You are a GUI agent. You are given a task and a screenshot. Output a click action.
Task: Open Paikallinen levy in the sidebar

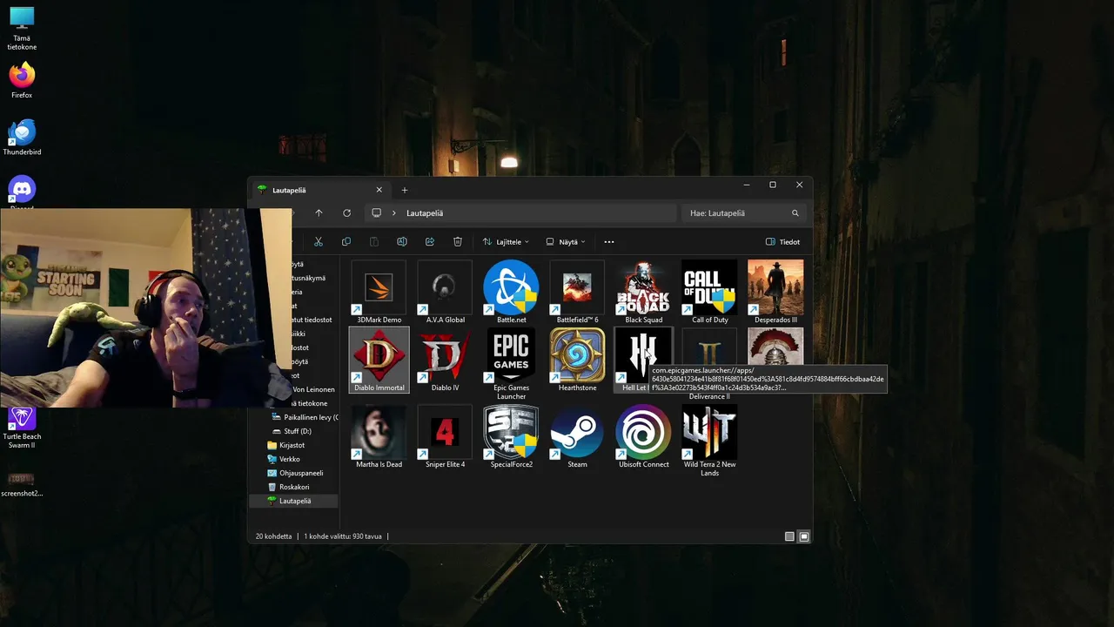tap(305, 417)
